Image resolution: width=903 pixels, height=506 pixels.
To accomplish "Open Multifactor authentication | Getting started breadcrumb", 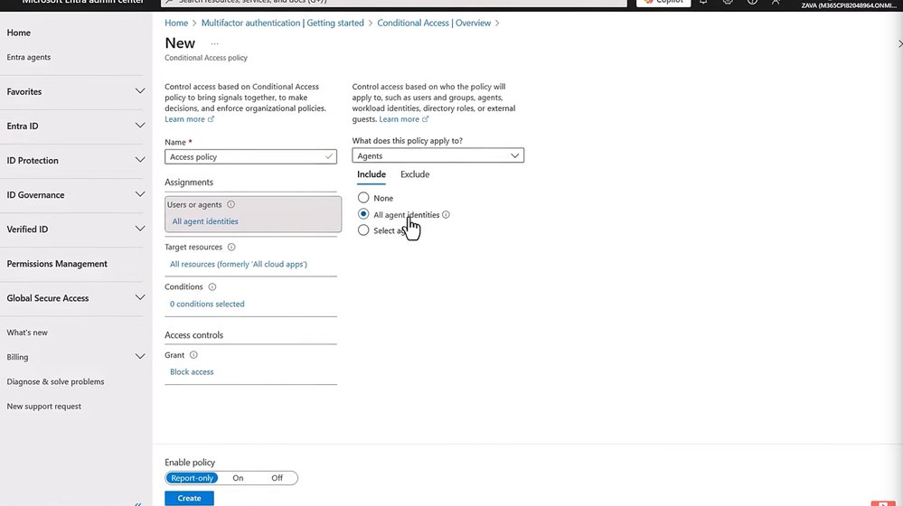I will (282, 23).
